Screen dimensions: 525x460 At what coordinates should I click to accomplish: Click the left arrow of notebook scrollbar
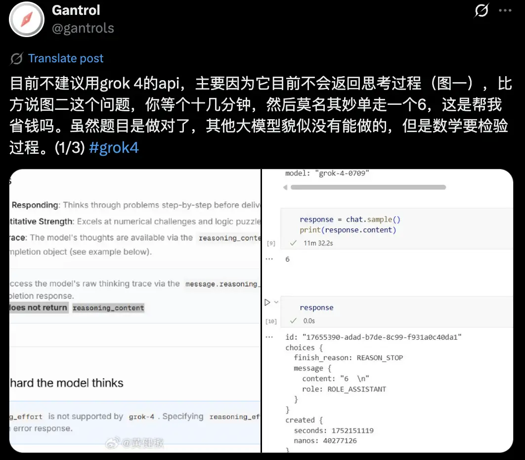coord(285,187)
